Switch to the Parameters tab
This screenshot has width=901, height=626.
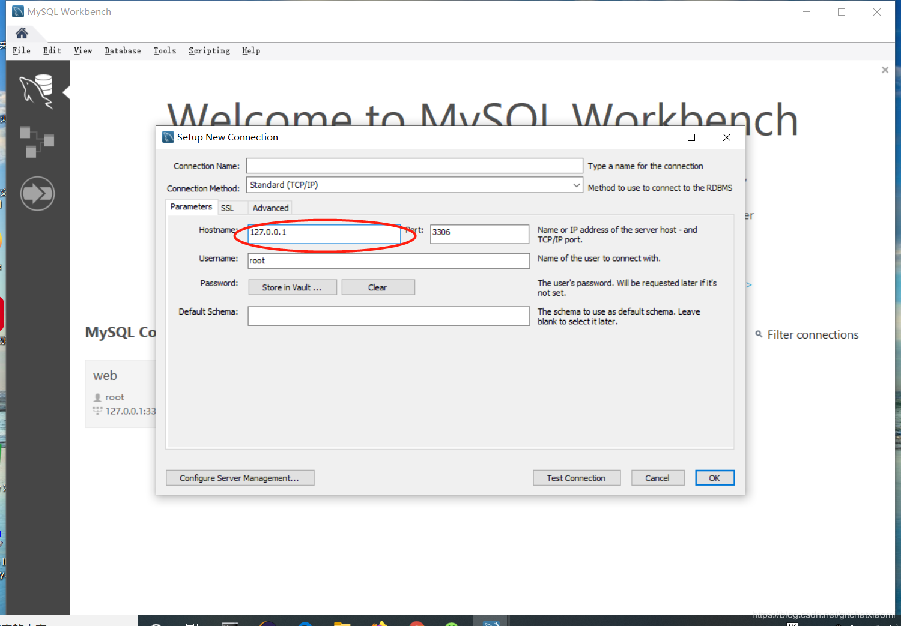tap(191, 207)
